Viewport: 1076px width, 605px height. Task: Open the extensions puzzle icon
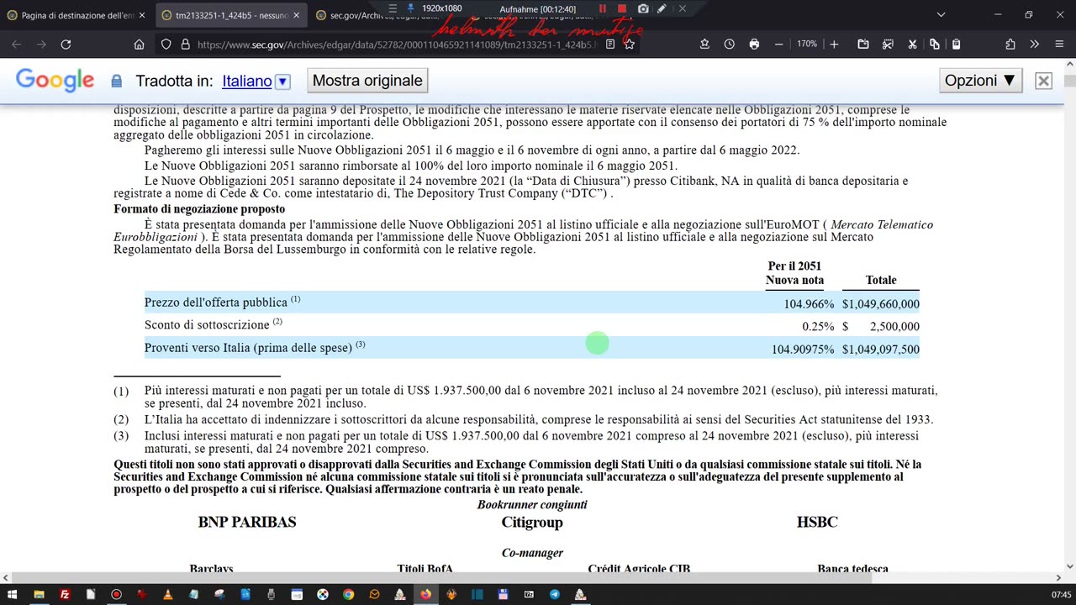[x=1010, y=45]
